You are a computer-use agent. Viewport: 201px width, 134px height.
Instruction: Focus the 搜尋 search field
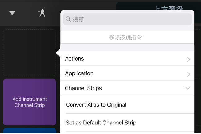click(127, 19)
